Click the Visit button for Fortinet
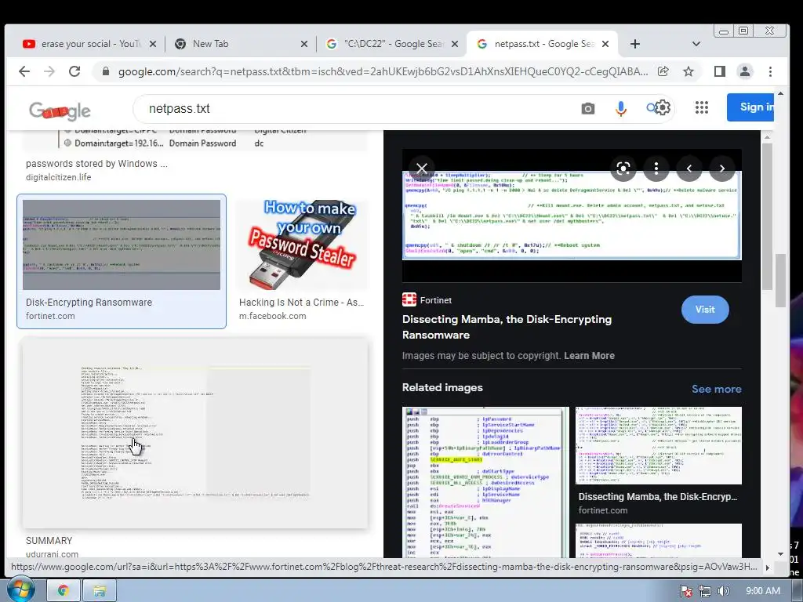 pyautogui.click(x=705, y=310)
